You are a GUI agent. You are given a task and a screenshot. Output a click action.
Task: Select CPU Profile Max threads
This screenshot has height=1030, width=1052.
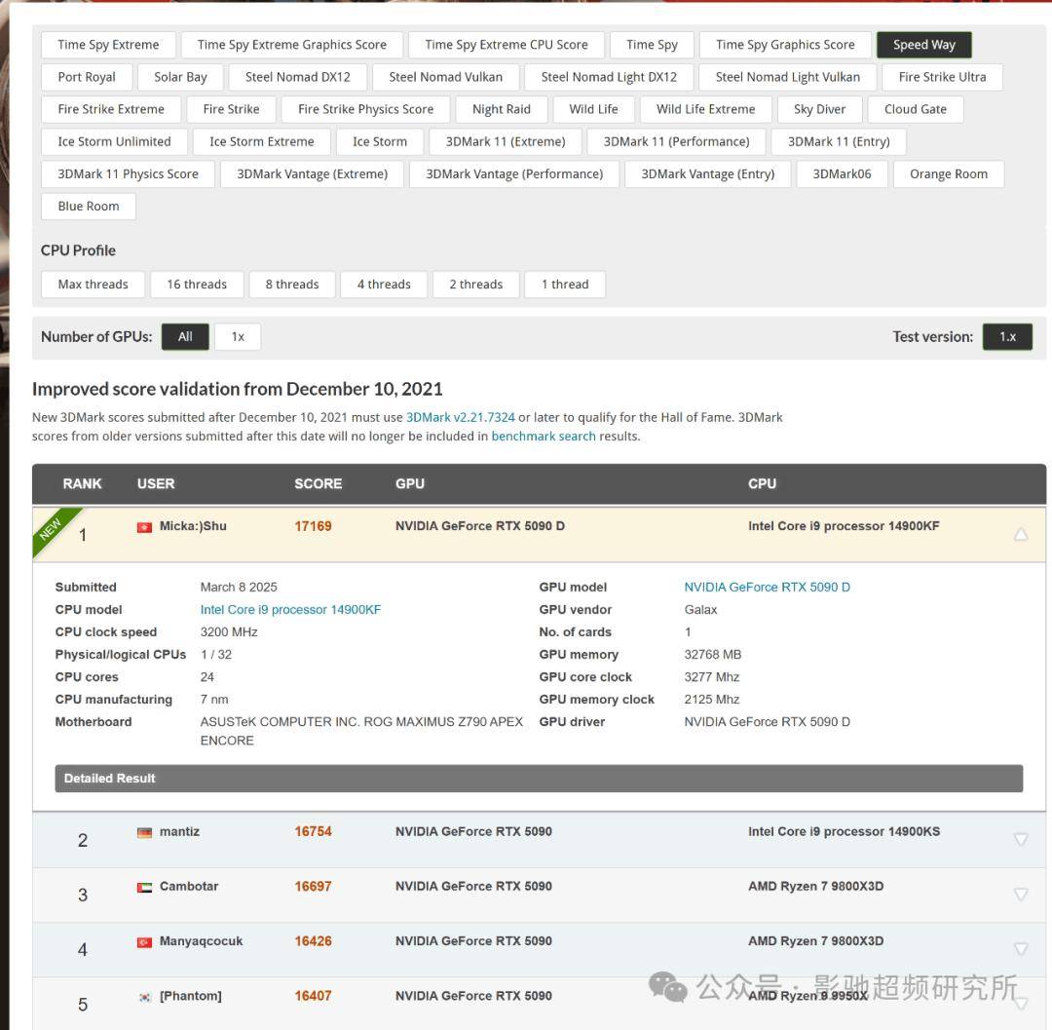pos(94,284)
